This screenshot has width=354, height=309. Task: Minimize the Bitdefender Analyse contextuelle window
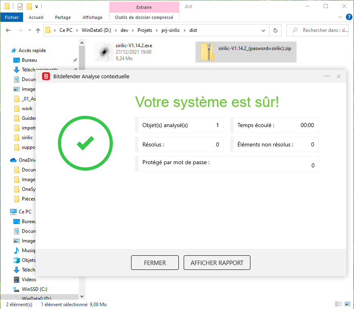pos(326,76)
